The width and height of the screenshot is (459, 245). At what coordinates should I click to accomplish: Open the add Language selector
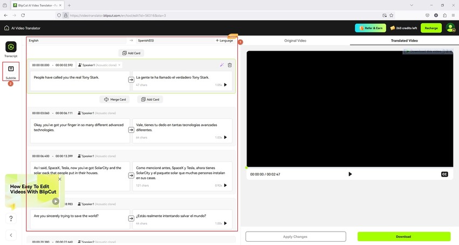tap(224, 40)
